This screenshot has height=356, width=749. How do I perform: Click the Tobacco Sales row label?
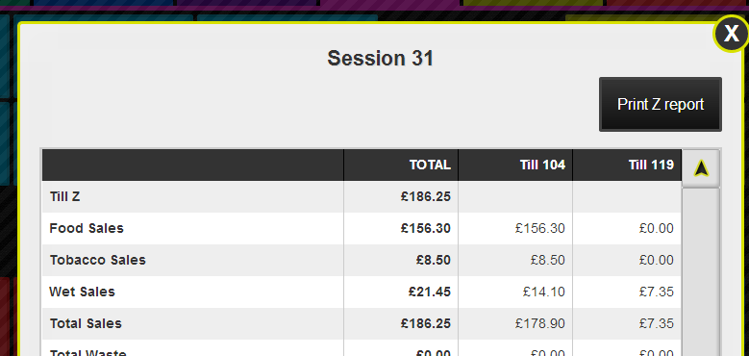click(98, 260)
